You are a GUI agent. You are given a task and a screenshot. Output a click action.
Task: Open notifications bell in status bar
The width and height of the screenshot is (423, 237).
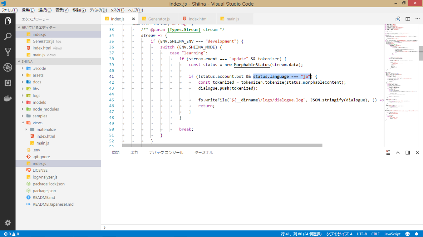416,234
